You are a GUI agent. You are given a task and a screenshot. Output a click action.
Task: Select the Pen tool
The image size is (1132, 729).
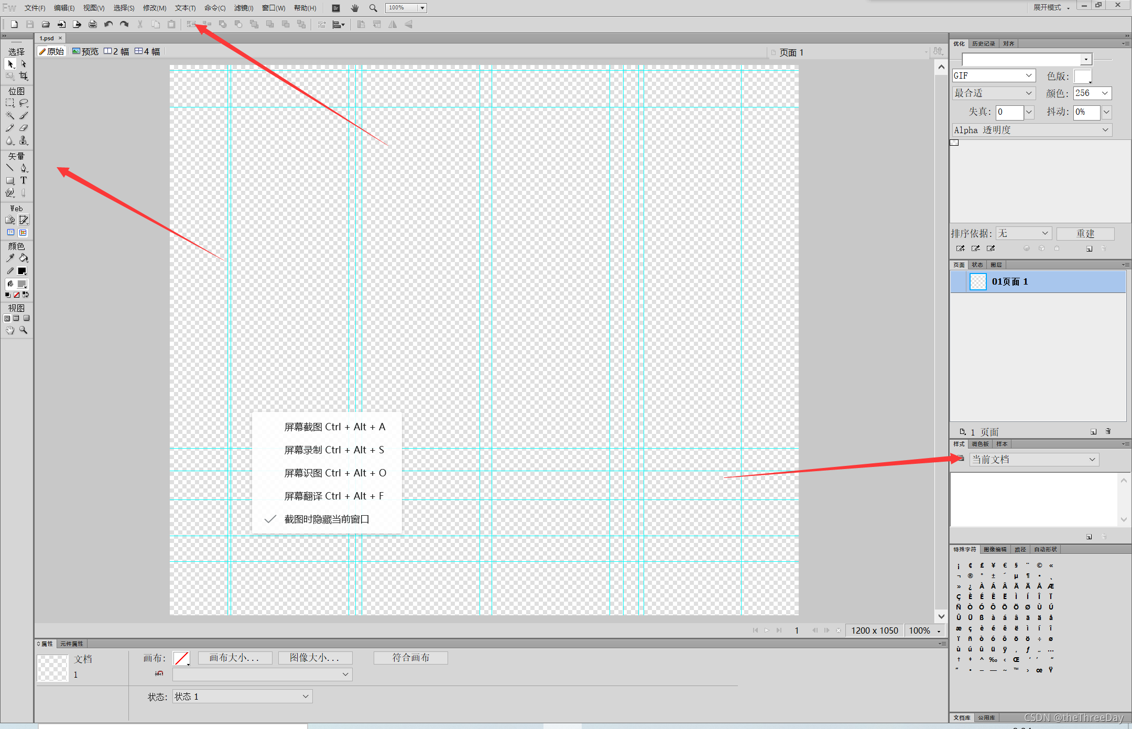[x=24, y=168]
